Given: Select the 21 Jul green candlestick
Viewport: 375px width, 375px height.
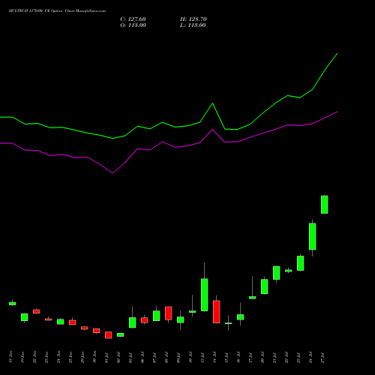Looking at the screenshot, I should click(277, 273).
